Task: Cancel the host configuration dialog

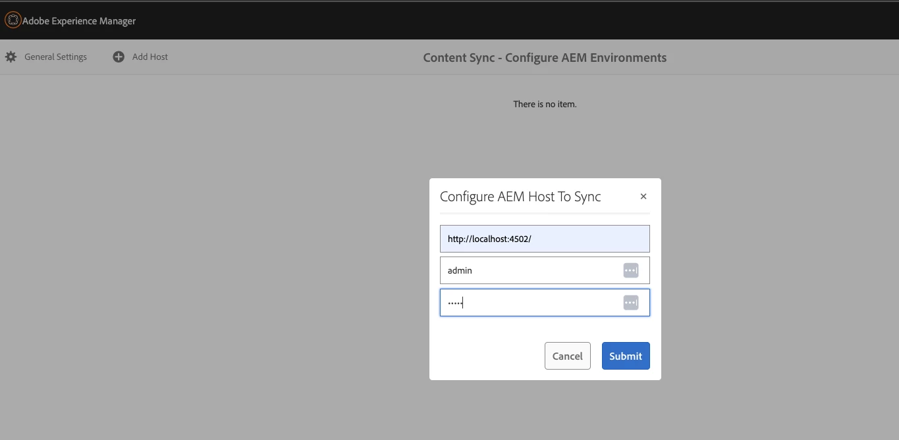Action: pos(568,356)
